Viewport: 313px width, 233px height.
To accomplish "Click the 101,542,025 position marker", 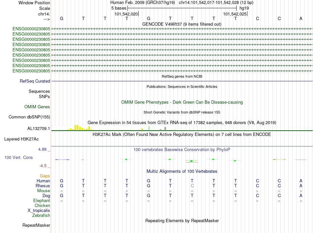I will [x=235, y=14].
